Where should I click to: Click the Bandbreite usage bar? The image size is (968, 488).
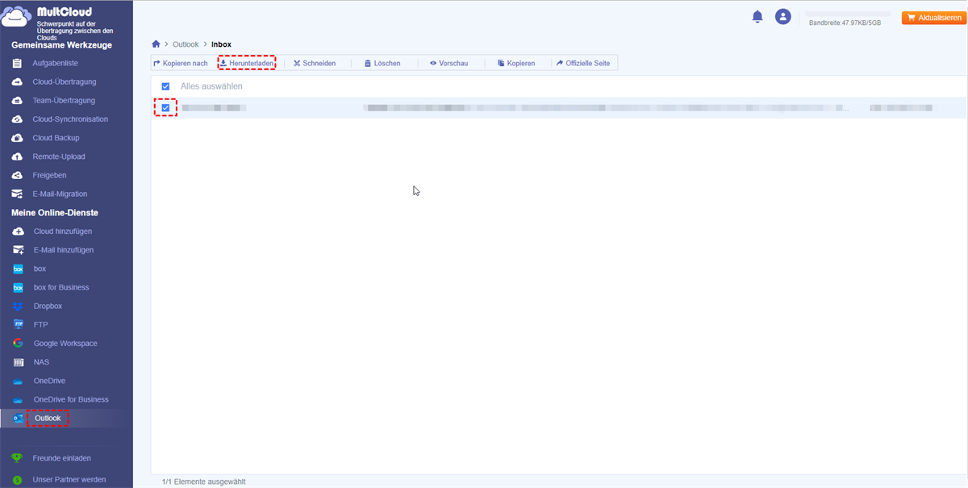847,15
